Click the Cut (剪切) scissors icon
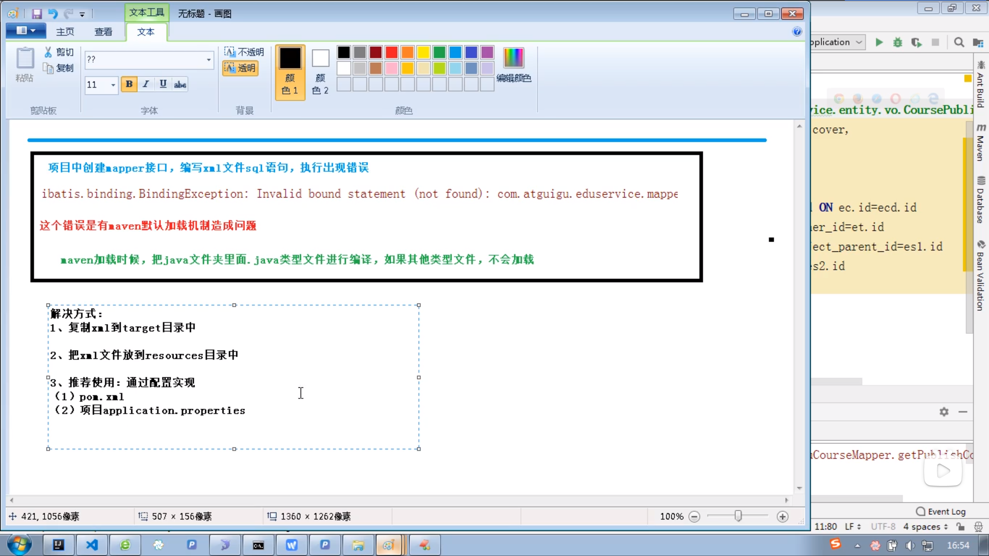The height and width of the screenshot is (556, 989). 48,52
